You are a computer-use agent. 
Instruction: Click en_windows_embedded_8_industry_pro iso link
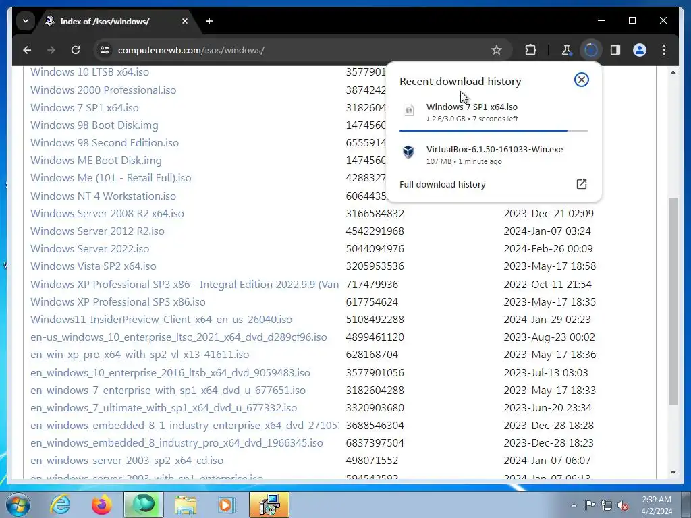coord(177,444)
